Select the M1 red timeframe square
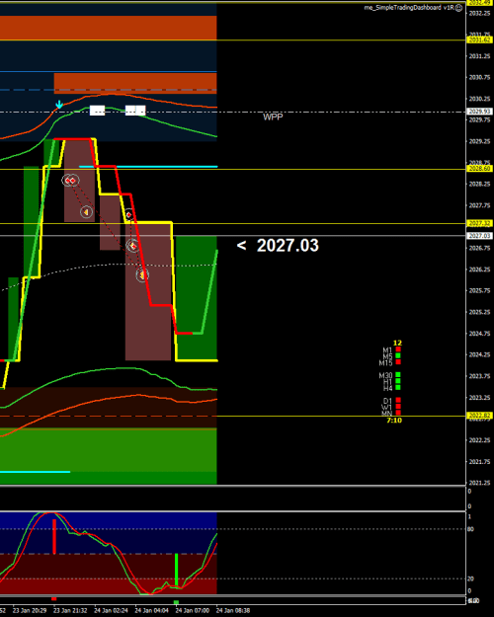 click(398, 349)
